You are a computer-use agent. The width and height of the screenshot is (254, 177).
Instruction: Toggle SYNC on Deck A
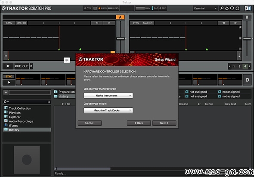coord(9,23)
